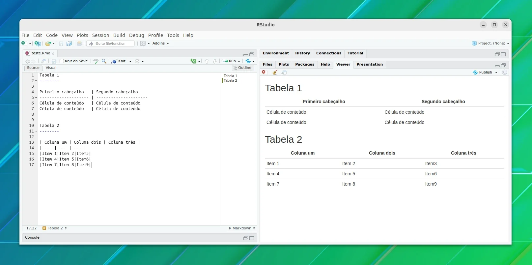Image resolution: width=532 pixels, height=265 pixels.
Task: Switch to the Packages tab
Action: point(305,64)
